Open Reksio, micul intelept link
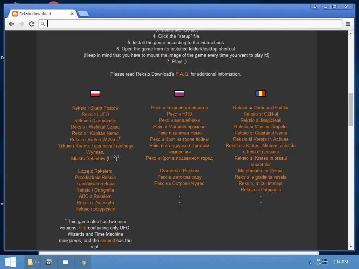Viewport: 359px width, 269px height. tap(261, 184)
